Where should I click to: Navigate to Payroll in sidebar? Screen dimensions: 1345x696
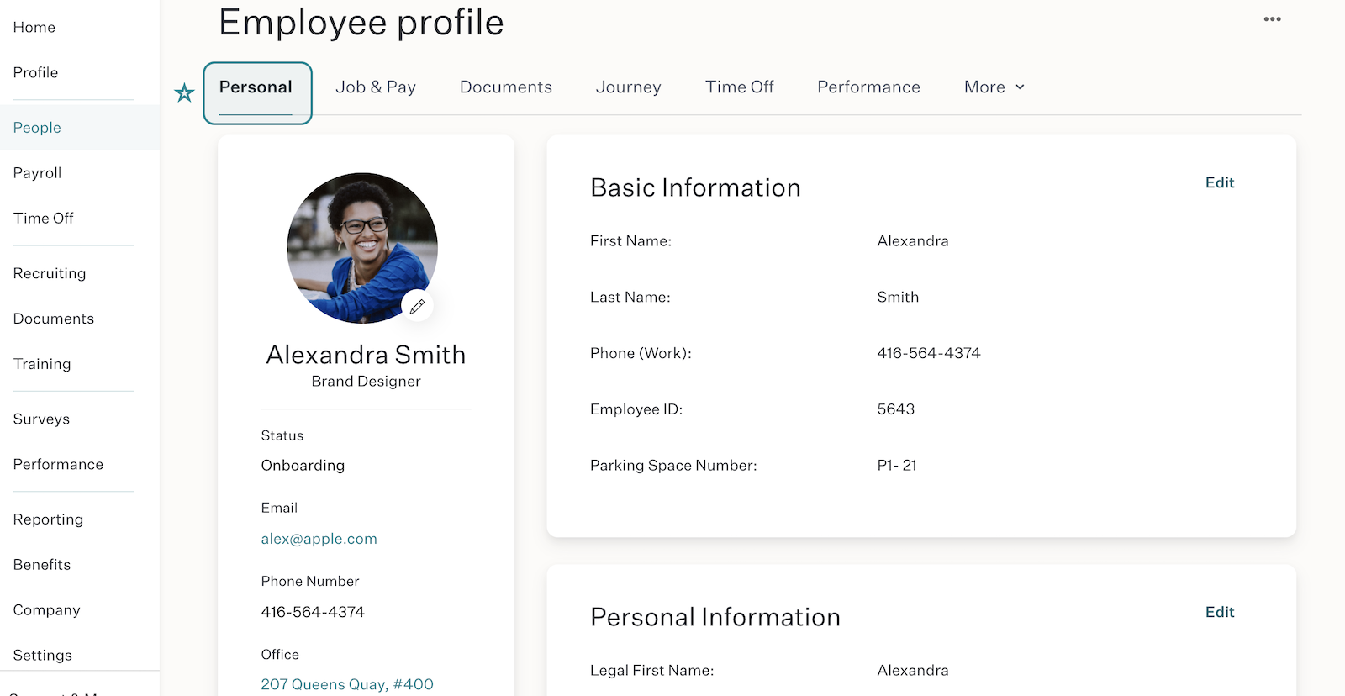pyautogui.click(x=38, y=173)
